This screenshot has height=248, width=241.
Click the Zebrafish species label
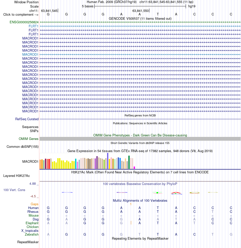[31, 235]
